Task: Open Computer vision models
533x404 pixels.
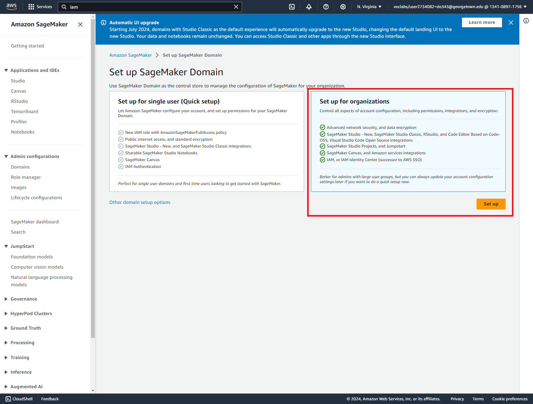Action: tap(37, 267)
